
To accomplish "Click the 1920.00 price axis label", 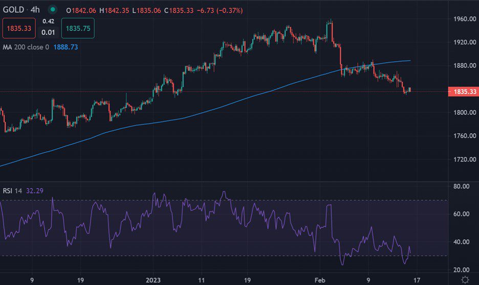I will [x=465, y=42].
